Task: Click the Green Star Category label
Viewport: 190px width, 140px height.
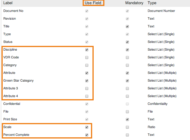Action: point(18,81)
